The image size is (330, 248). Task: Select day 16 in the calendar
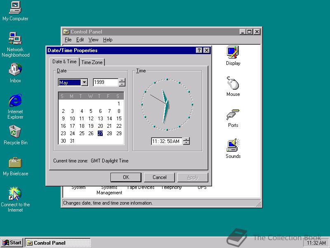pos(63,126)
